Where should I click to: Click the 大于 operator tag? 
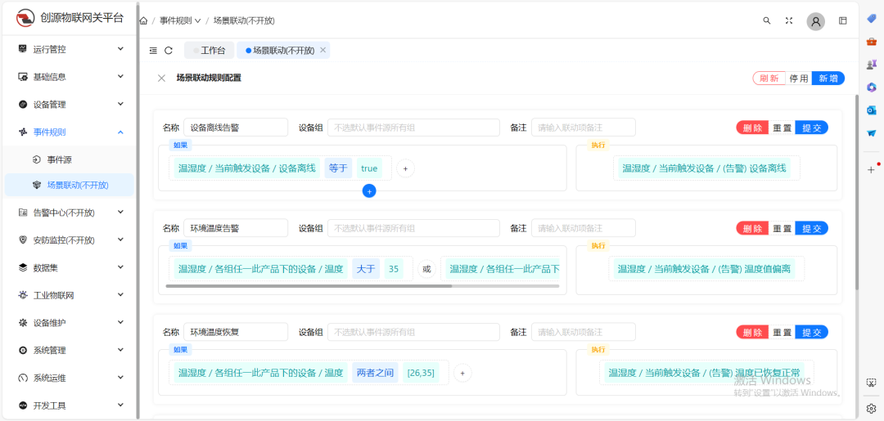pos(366,269)
